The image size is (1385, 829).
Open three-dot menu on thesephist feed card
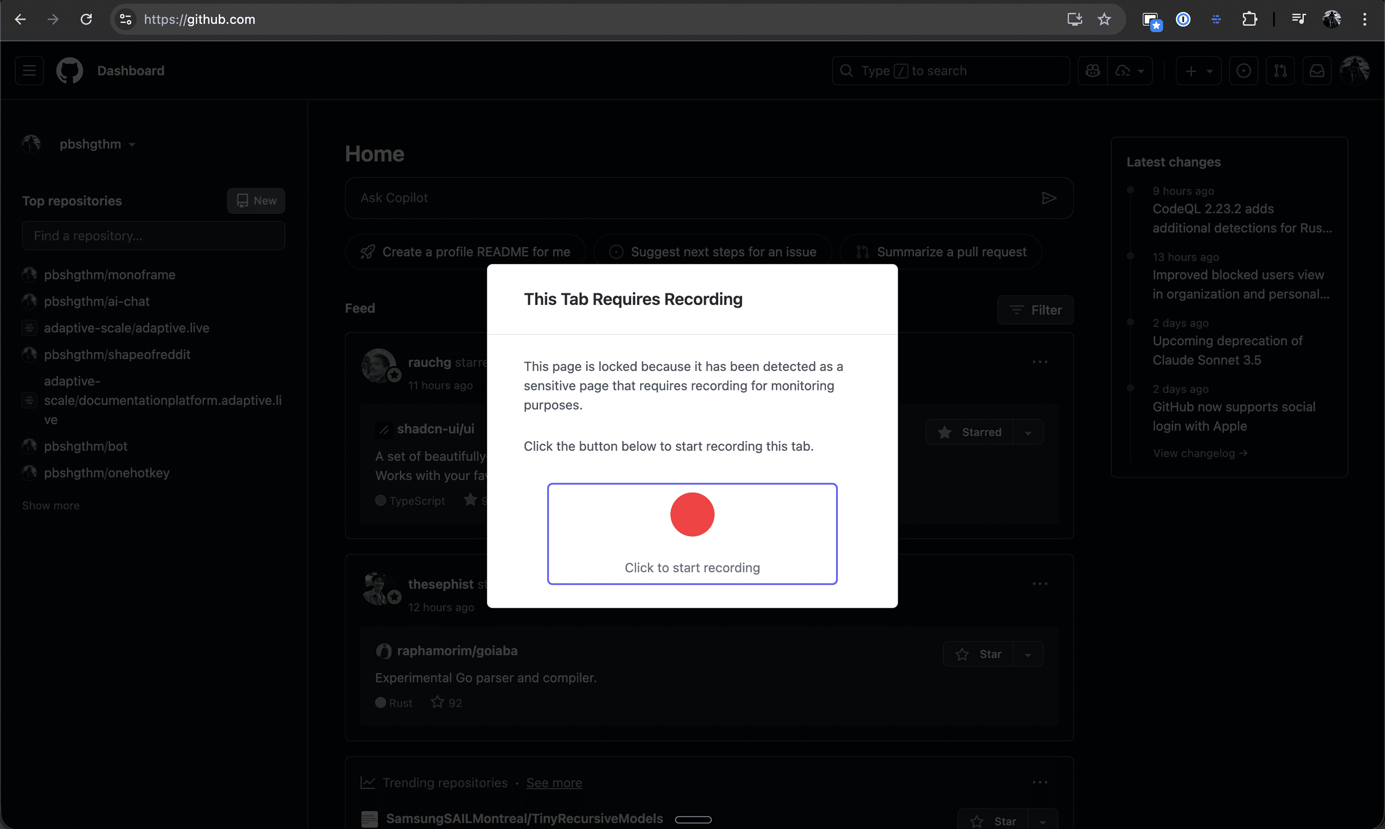pos(1040,584)
